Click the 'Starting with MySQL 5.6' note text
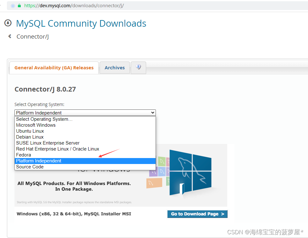The width and height of the screenshot is (308, 238). click(x=74, y=202)
